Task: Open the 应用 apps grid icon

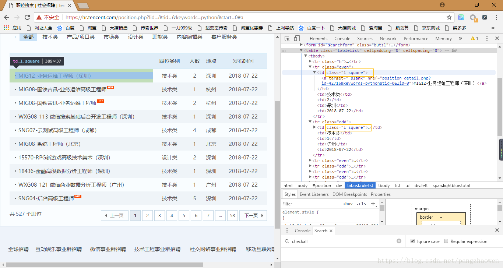Action: click(6, 28)
